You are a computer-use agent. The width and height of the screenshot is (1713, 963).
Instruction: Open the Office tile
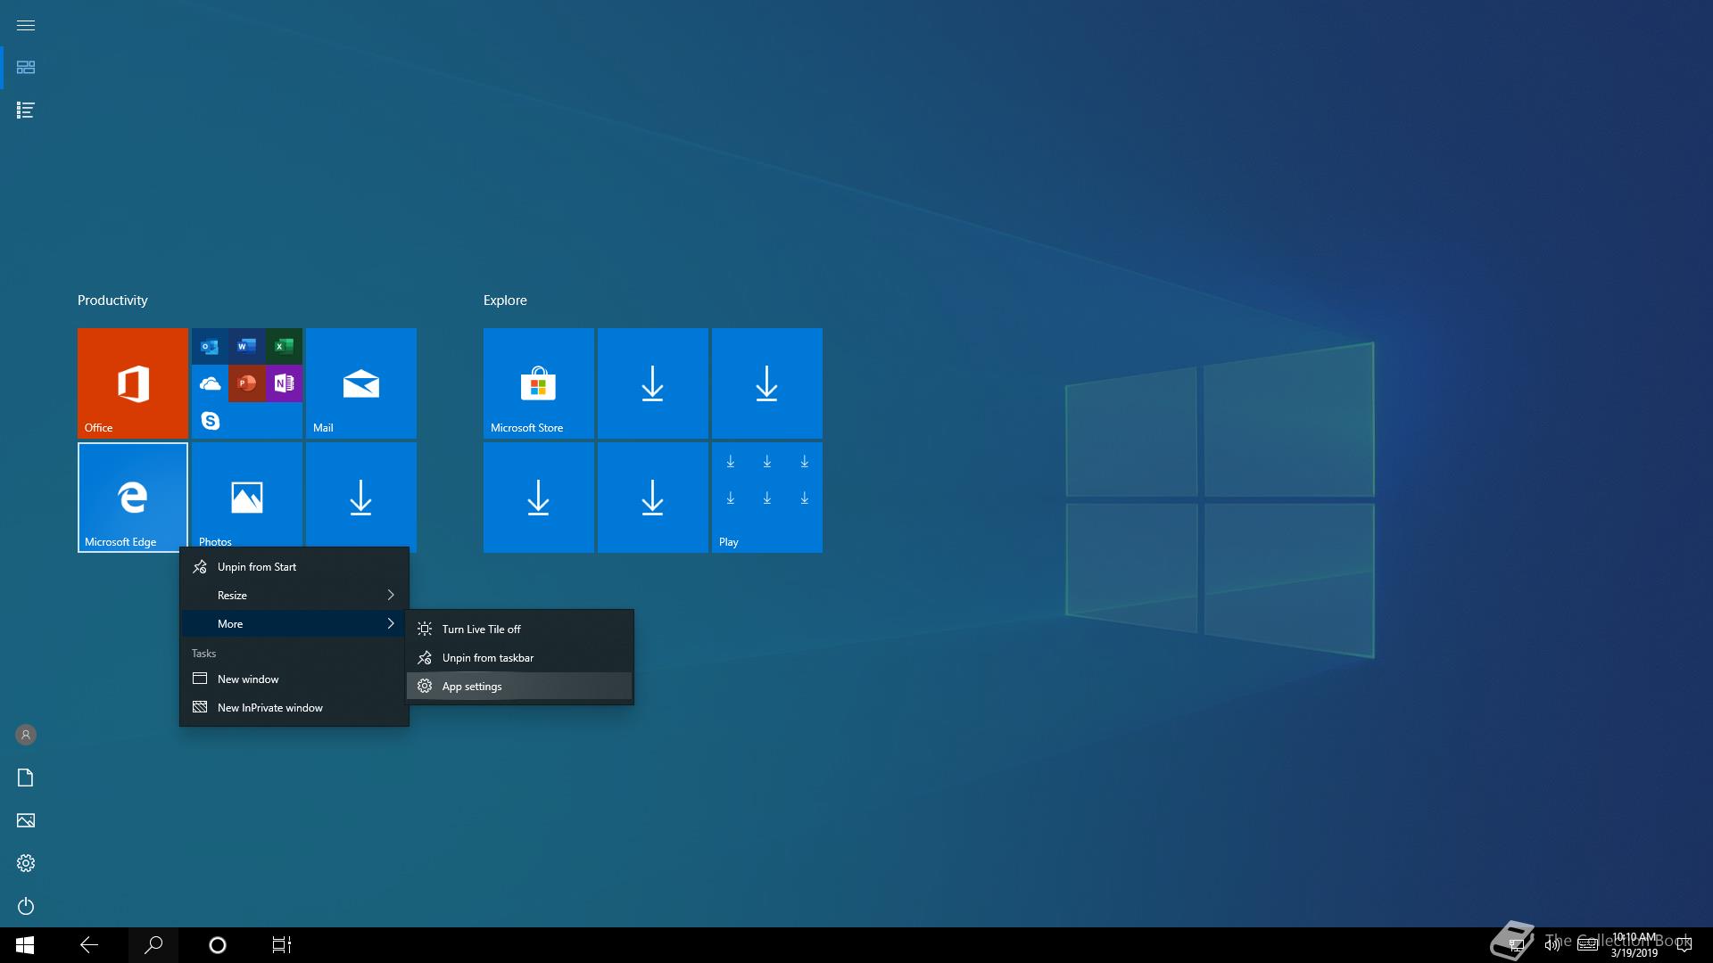coord(133,383)
